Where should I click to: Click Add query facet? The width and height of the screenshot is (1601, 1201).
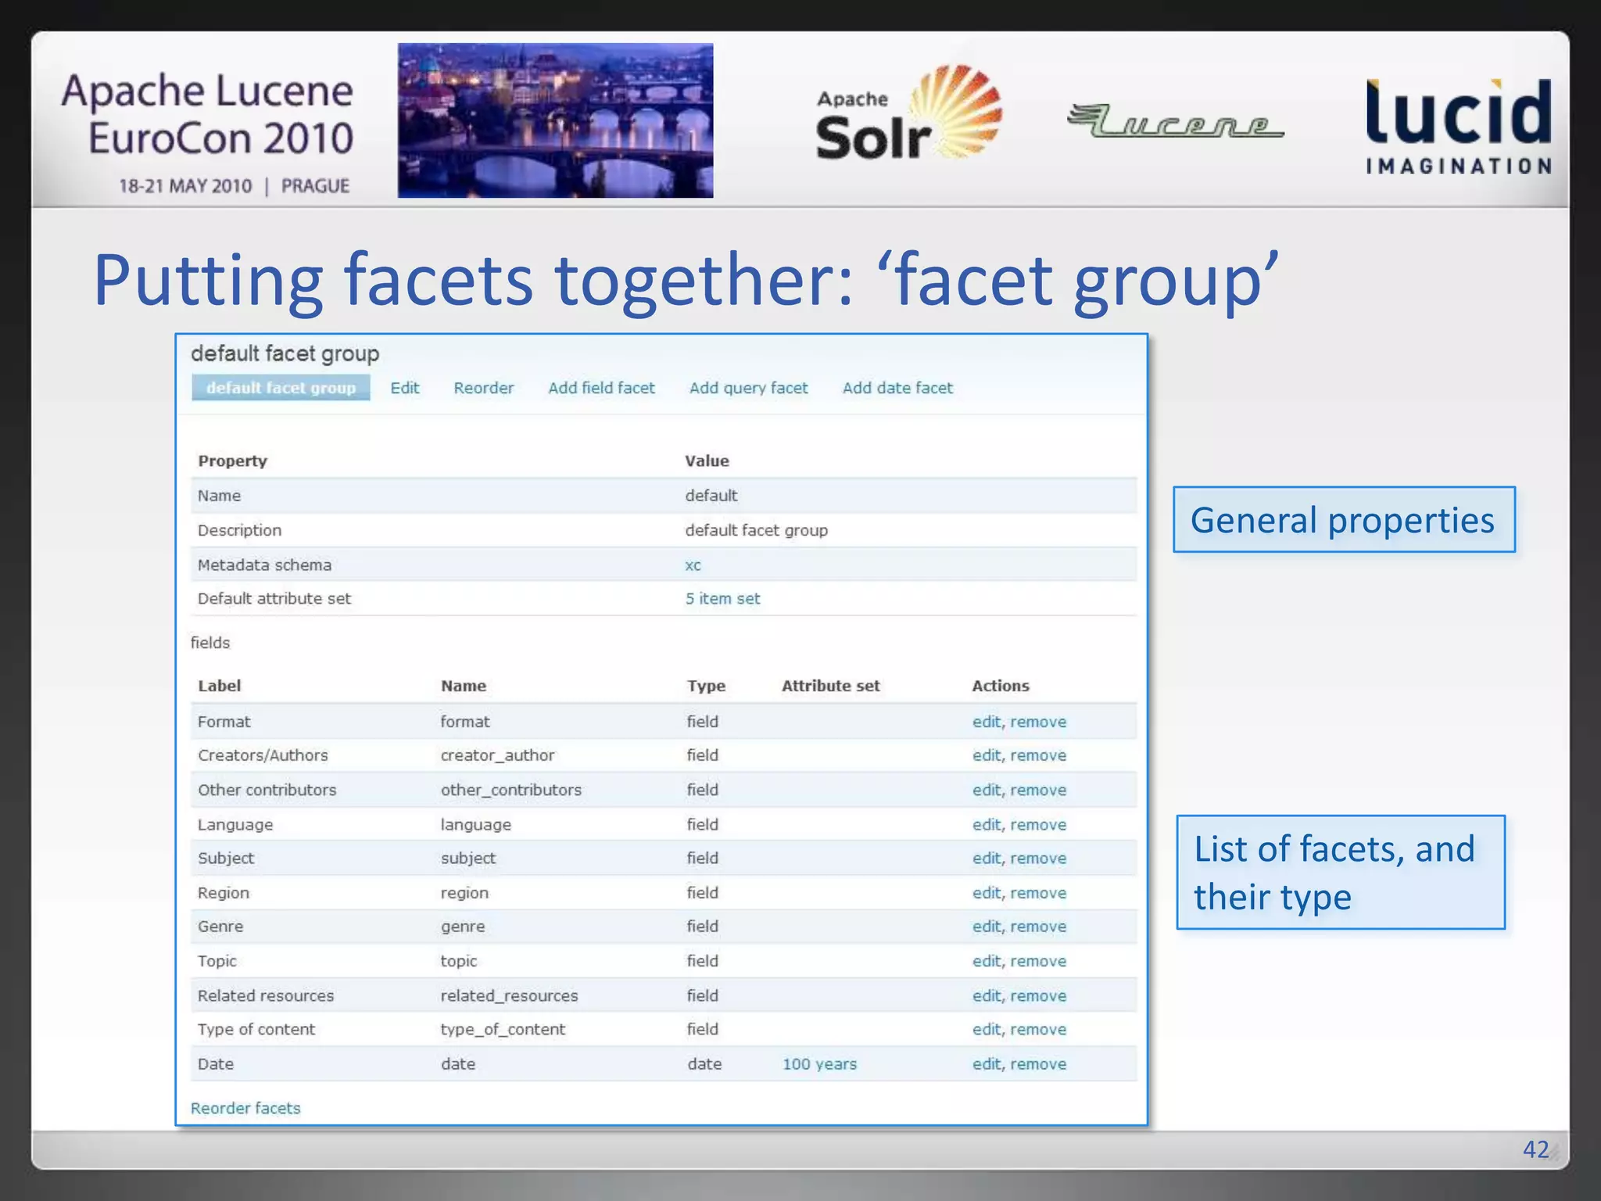coord(748,388)
